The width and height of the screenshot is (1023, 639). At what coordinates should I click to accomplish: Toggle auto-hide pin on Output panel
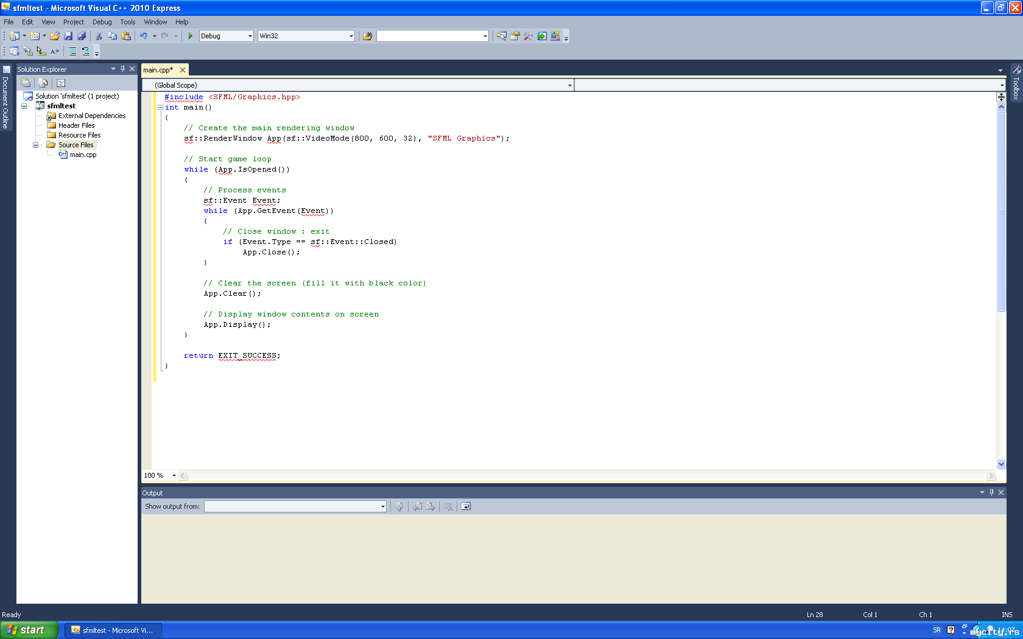[x=991, y=492]
